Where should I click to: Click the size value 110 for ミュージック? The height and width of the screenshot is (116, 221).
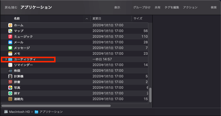(x=145, y=37)
